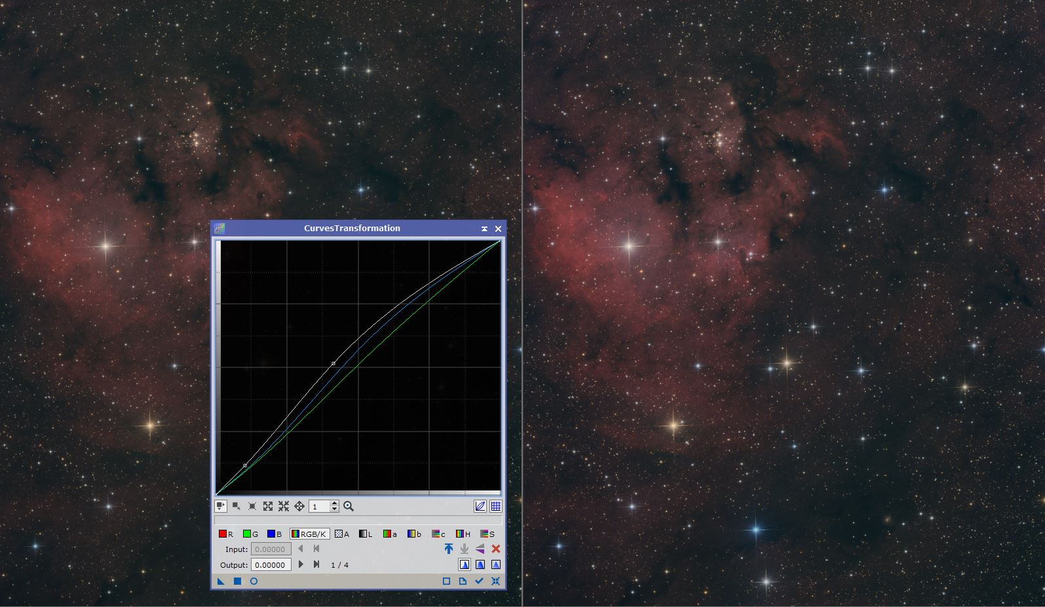Click the Output value field

271,564
